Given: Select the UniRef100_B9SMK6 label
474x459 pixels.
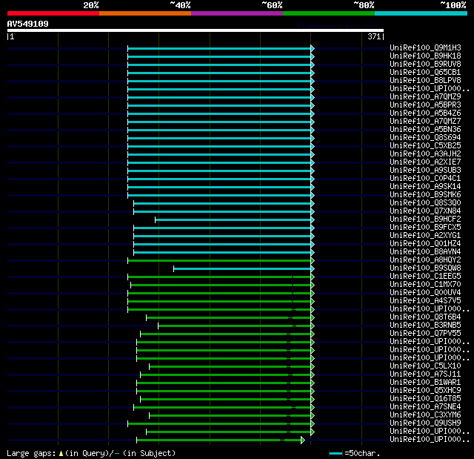Looking at the screenshot, I should pyautogui.click(x=425, y=195).
